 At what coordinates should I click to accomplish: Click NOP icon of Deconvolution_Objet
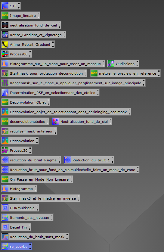[x=5, y=102]
